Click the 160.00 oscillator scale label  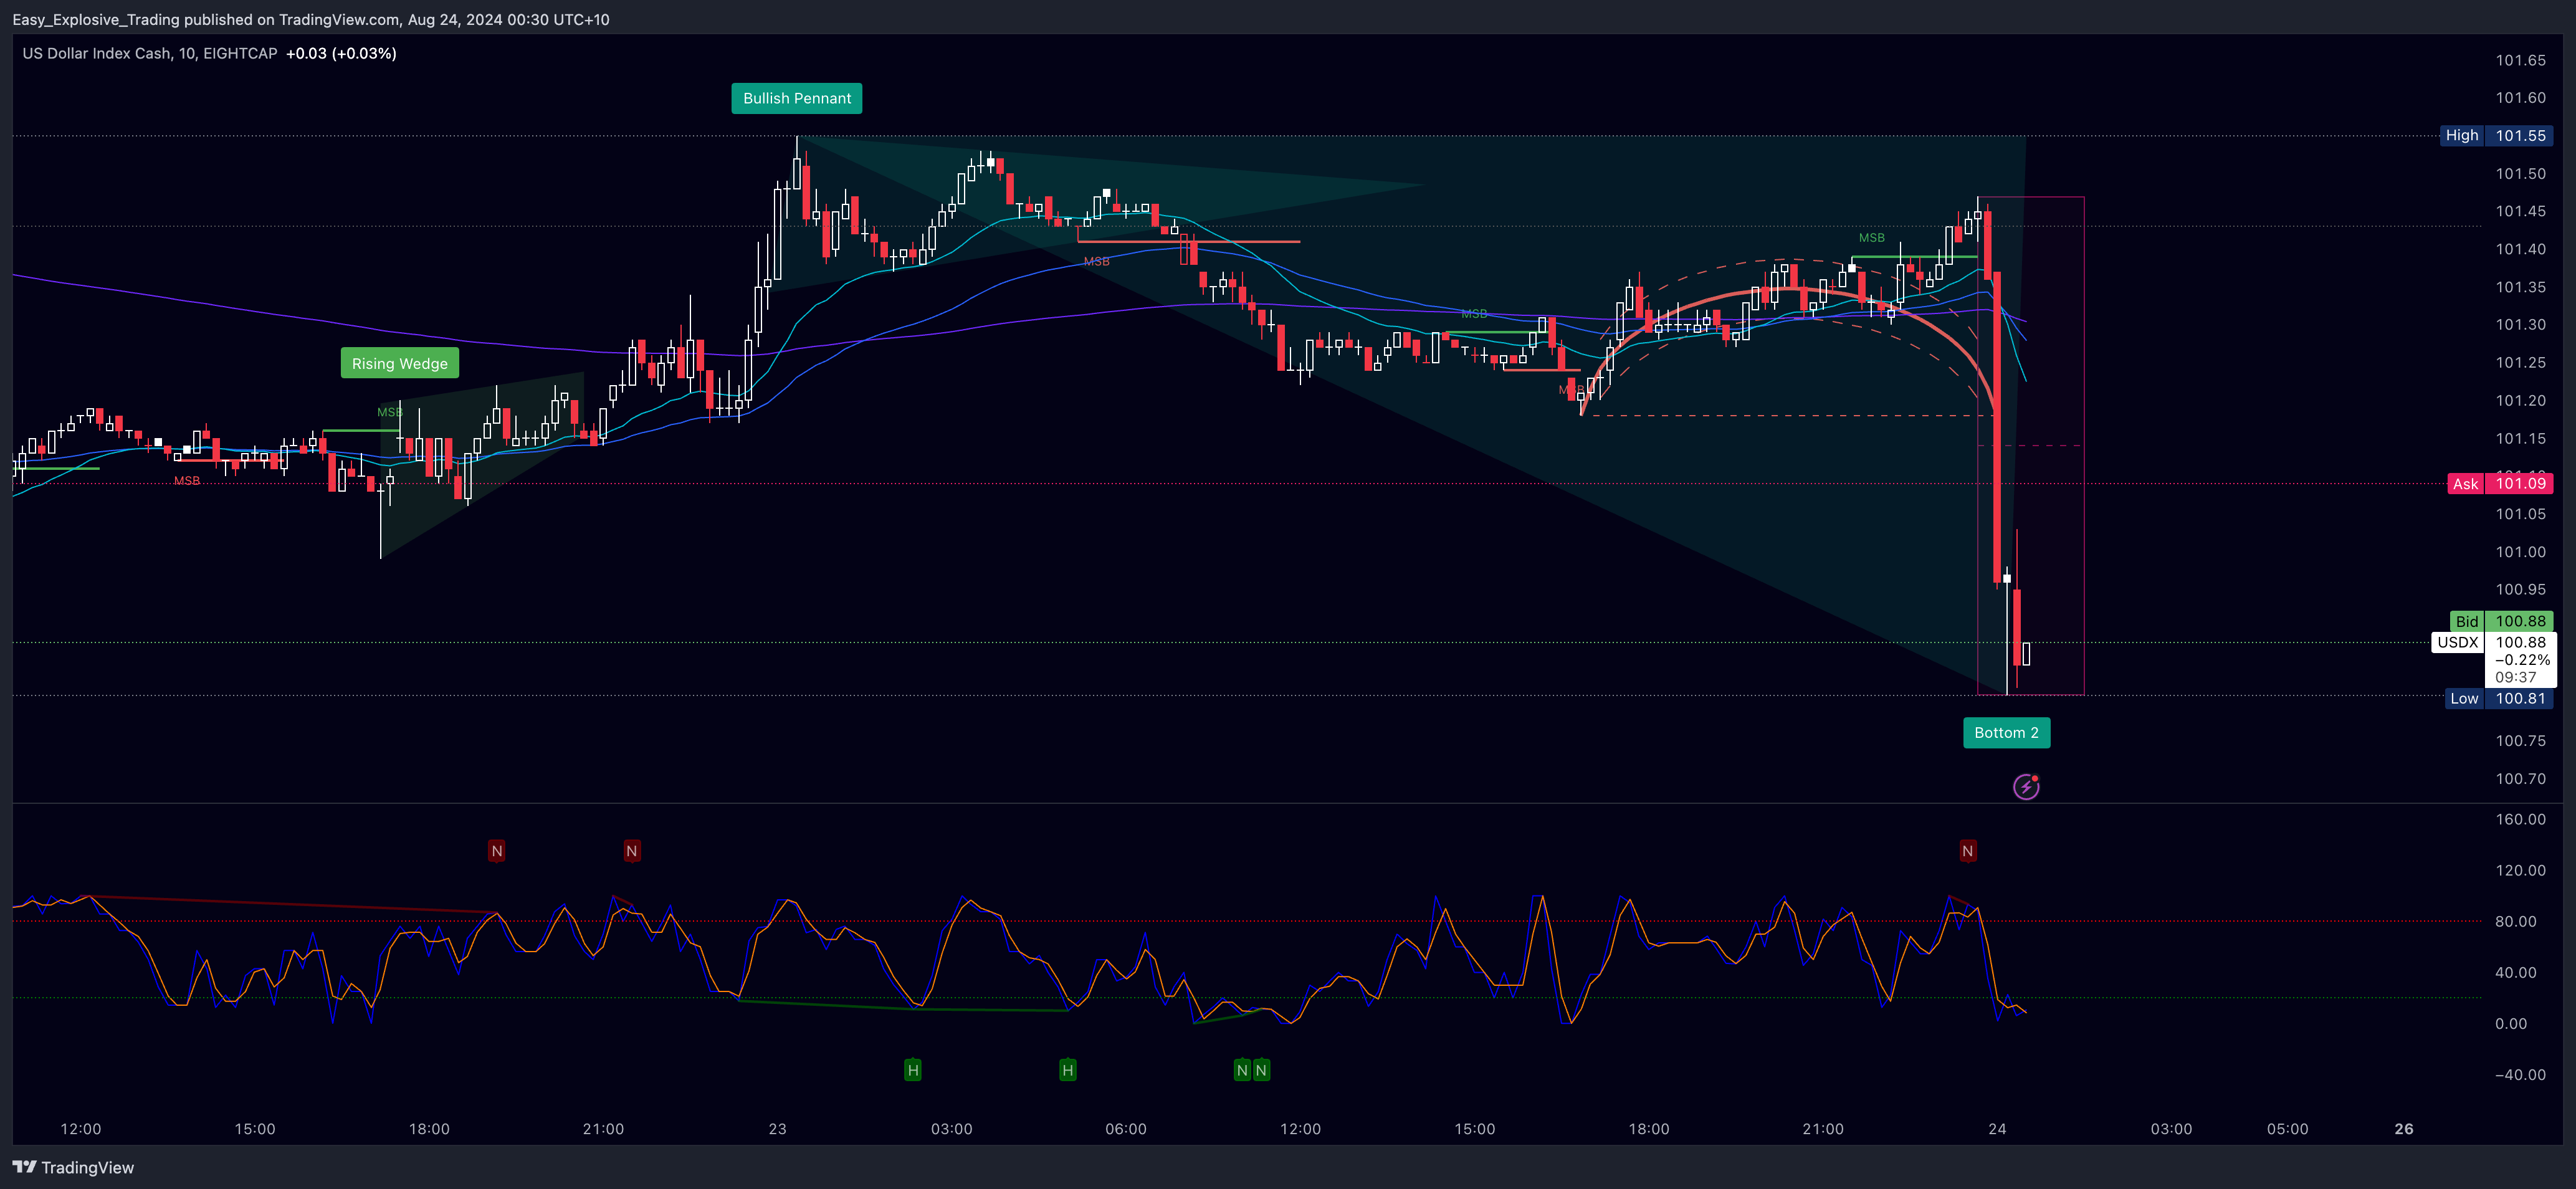2520,819
